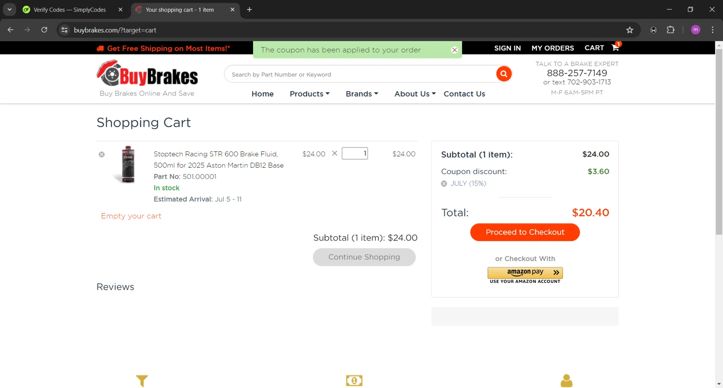Remove Stoptech brake fluid item from cart
The width and height of the screenshot is (723, 388).
tap(102, 154)
